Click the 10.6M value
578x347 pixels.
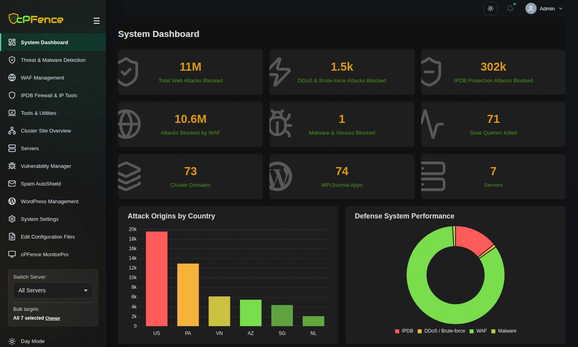(x=190, y=119)
